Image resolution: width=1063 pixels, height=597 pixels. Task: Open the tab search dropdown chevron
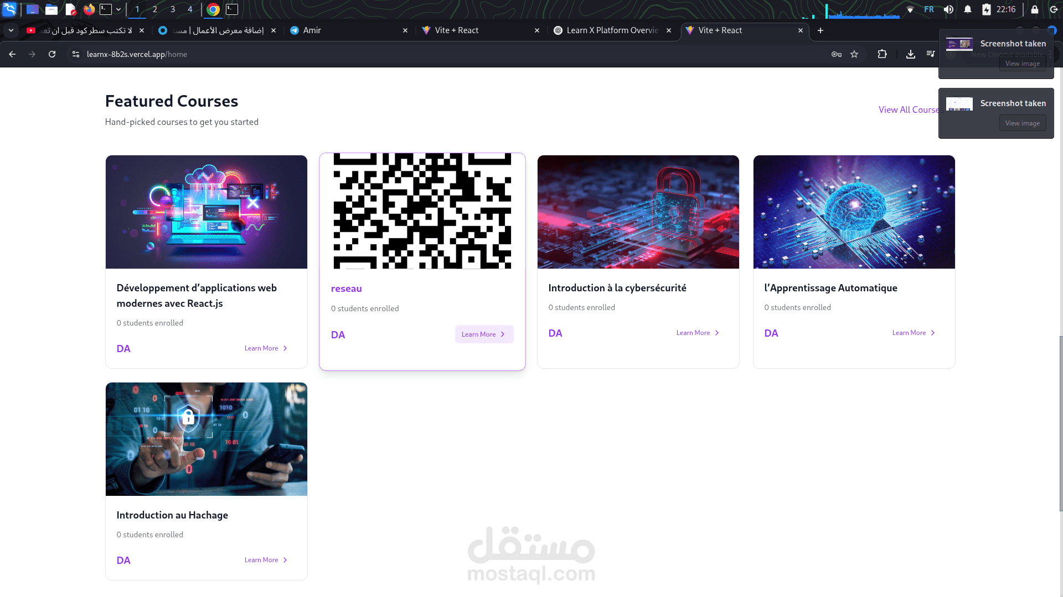click(x=11, y=30)
